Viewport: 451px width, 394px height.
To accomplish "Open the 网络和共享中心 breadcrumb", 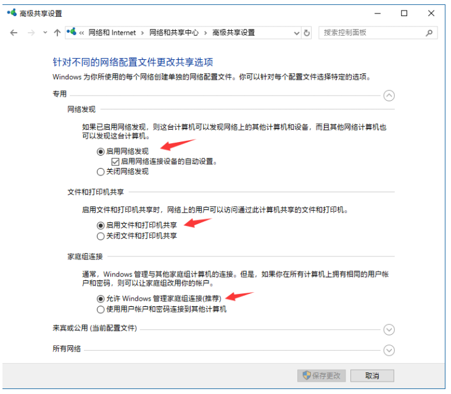I will pyautogui.click(x=174, y=33).
